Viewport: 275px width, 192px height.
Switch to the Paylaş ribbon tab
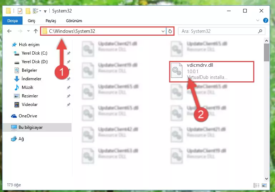51,21
